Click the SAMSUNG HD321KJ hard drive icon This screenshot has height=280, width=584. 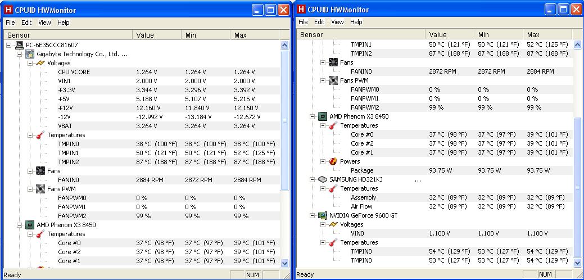(323, 179)
